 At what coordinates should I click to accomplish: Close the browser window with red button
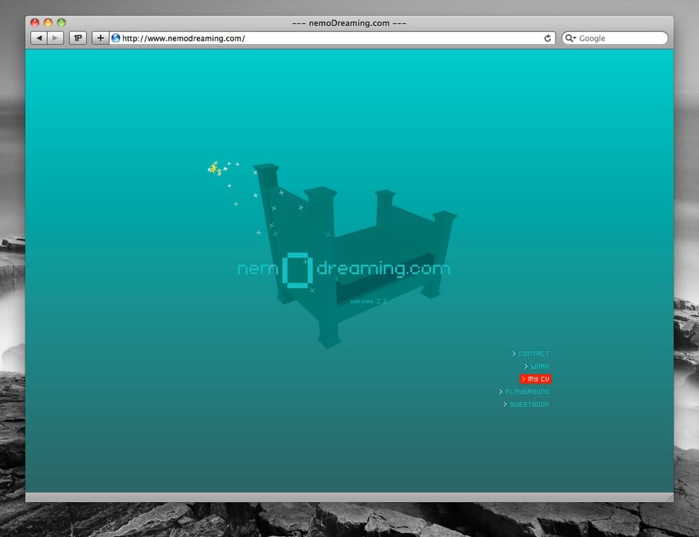(x=35, y=23)
